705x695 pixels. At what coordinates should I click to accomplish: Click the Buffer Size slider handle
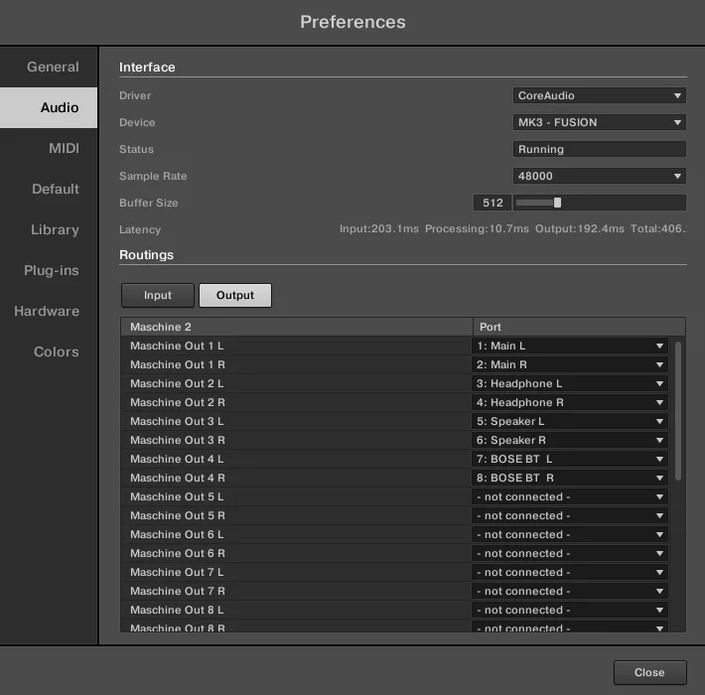(557, 203)
